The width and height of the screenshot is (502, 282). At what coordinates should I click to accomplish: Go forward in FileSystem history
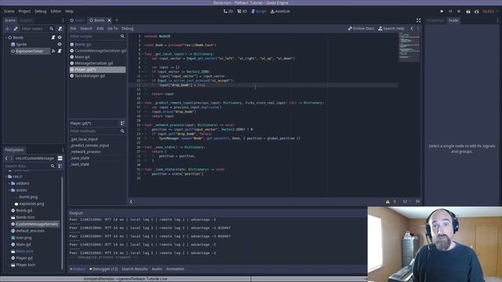tap(11, 158)
